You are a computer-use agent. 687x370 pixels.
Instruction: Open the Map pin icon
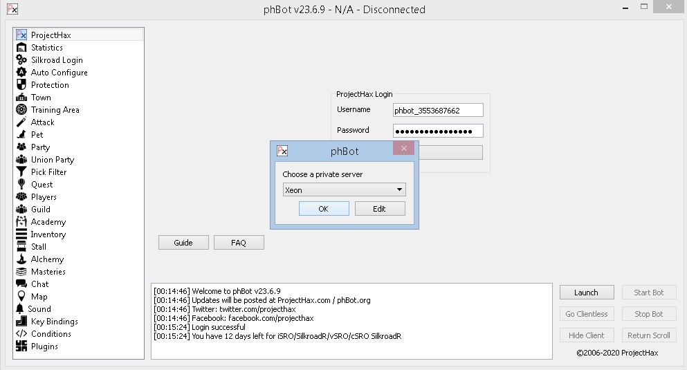click(x=21, y=297)
